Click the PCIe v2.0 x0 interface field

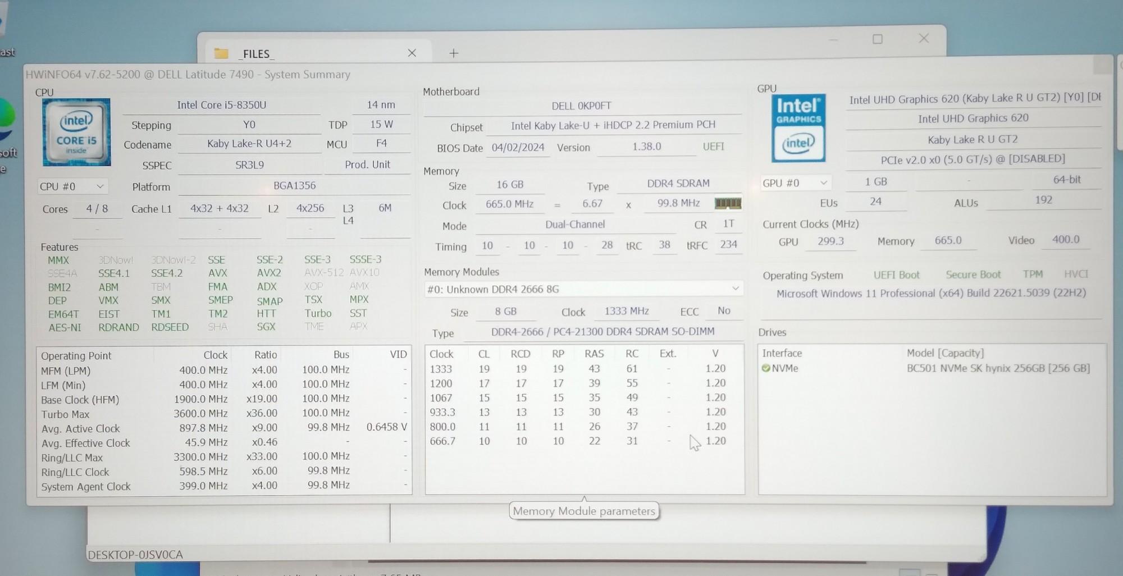973,159
